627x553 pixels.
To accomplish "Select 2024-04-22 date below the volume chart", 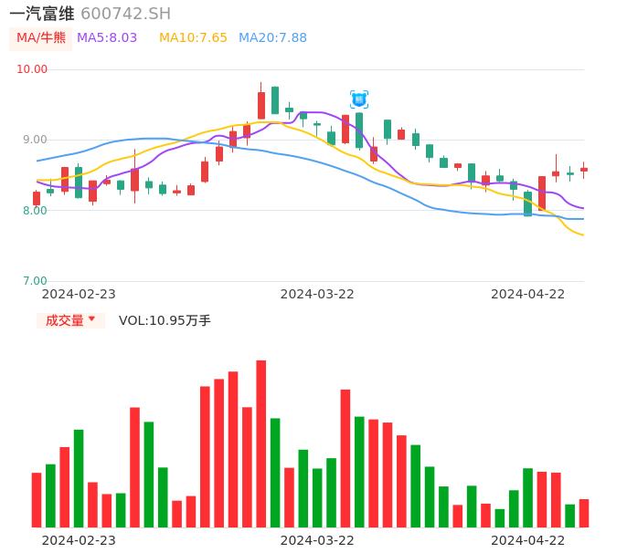I will (x=528, y=540).
